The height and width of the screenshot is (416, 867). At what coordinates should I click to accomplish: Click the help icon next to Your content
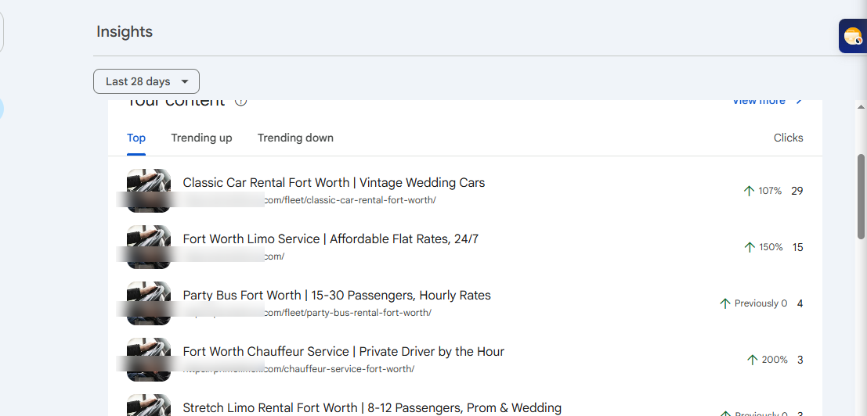click(x=240, y=102)
